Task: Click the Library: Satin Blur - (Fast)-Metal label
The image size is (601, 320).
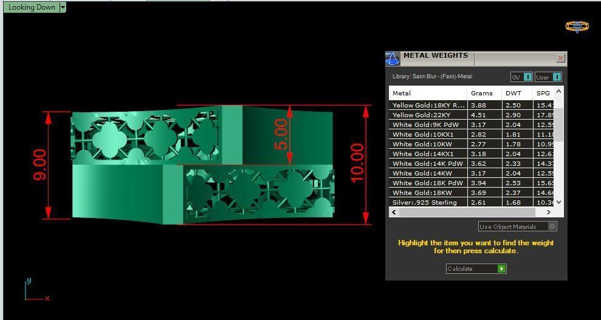Action: [x=432, y=77]
